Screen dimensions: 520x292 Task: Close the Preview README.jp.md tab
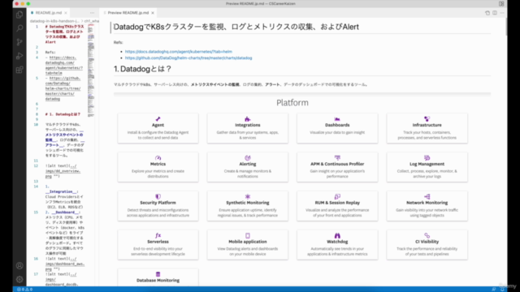153,13
